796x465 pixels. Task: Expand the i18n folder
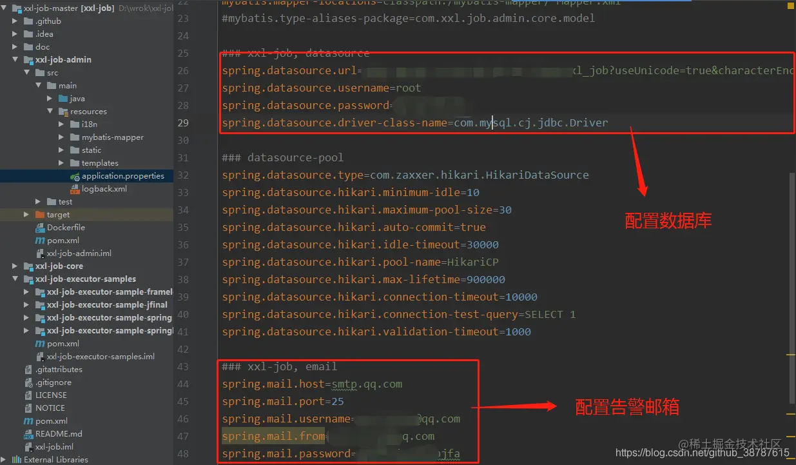point(62,124)
